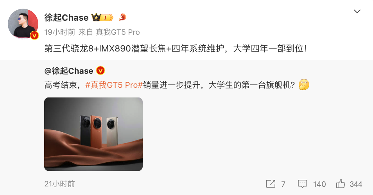Like the post with thumbs-up icon

click(341, 184)
